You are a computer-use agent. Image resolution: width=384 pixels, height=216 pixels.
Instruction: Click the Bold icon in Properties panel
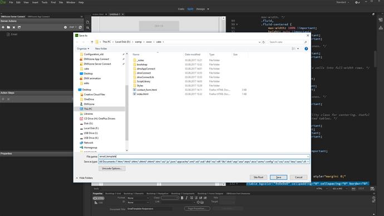182,198
